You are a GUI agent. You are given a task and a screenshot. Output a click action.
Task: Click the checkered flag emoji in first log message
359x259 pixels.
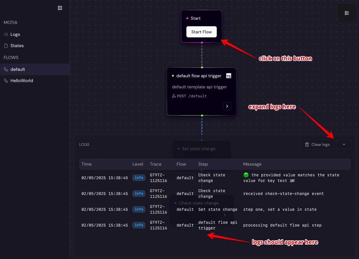(292, 181)
